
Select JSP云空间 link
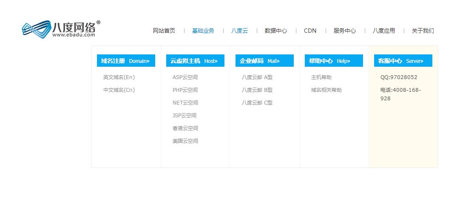tap(184, 116)
